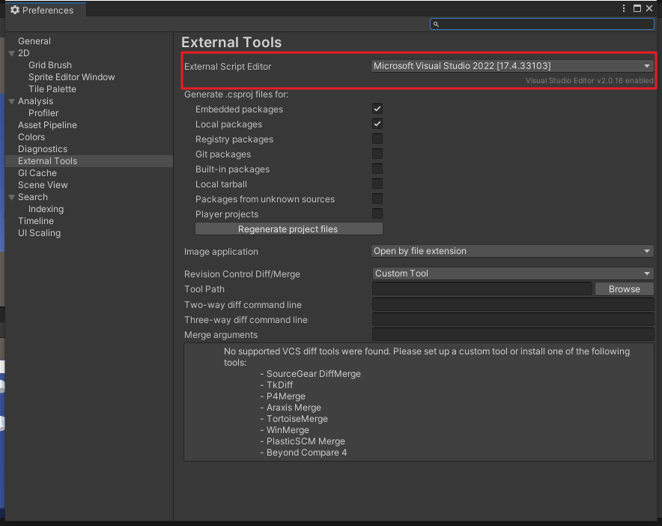Open Revision Control Diff/Merge dropdown
This screenshot has width=662, height=526.
[513, 273]
